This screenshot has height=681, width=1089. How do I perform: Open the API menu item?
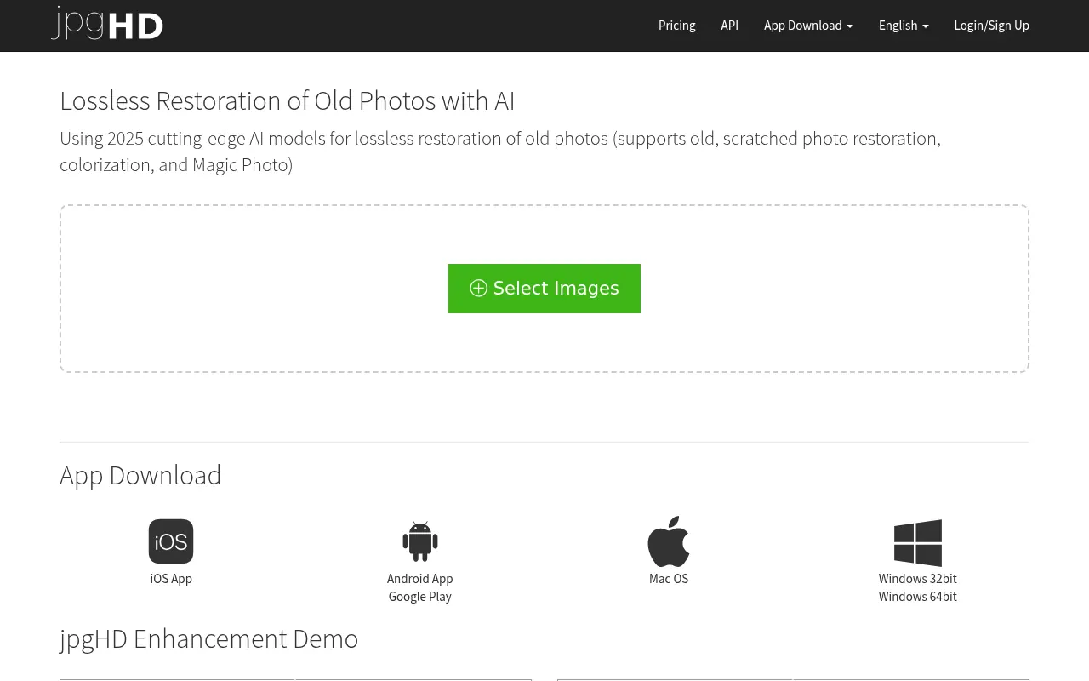tap(729, 26)
